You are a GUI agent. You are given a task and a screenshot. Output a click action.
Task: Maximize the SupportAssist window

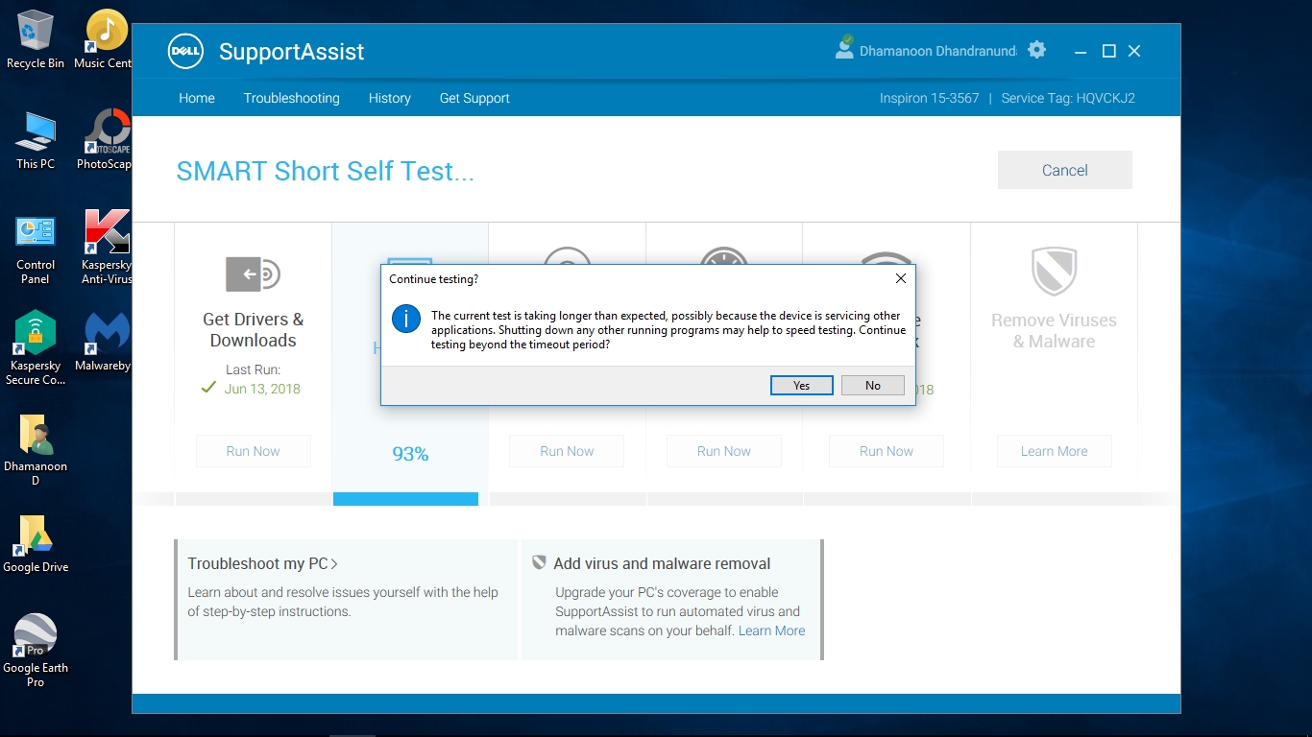(1109, 51)
